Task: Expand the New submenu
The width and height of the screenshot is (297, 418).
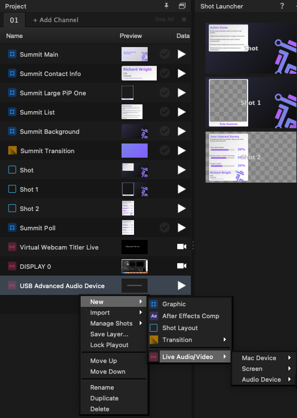Action: point(114,302)
